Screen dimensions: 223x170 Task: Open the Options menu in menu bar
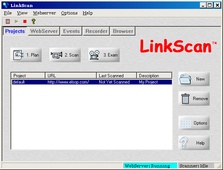coord(69,13)
